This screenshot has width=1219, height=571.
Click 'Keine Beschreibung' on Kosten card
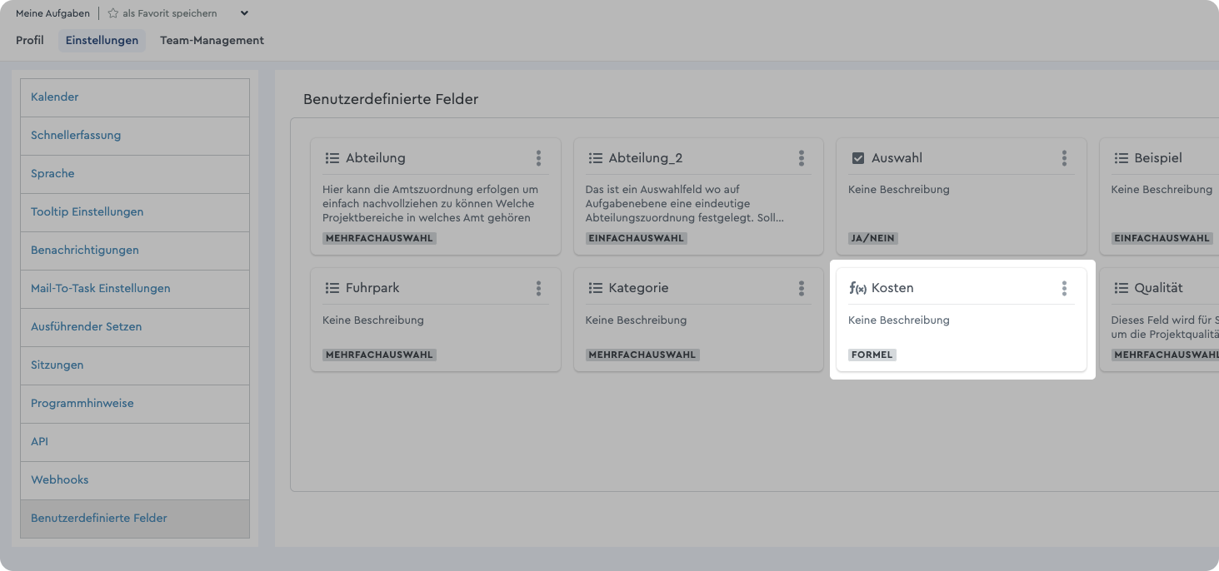click(898, 320)
